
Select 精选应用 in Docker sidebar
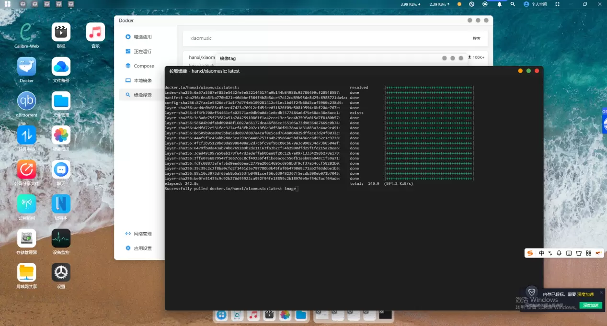pyautogui.click(x=142, y=37)
